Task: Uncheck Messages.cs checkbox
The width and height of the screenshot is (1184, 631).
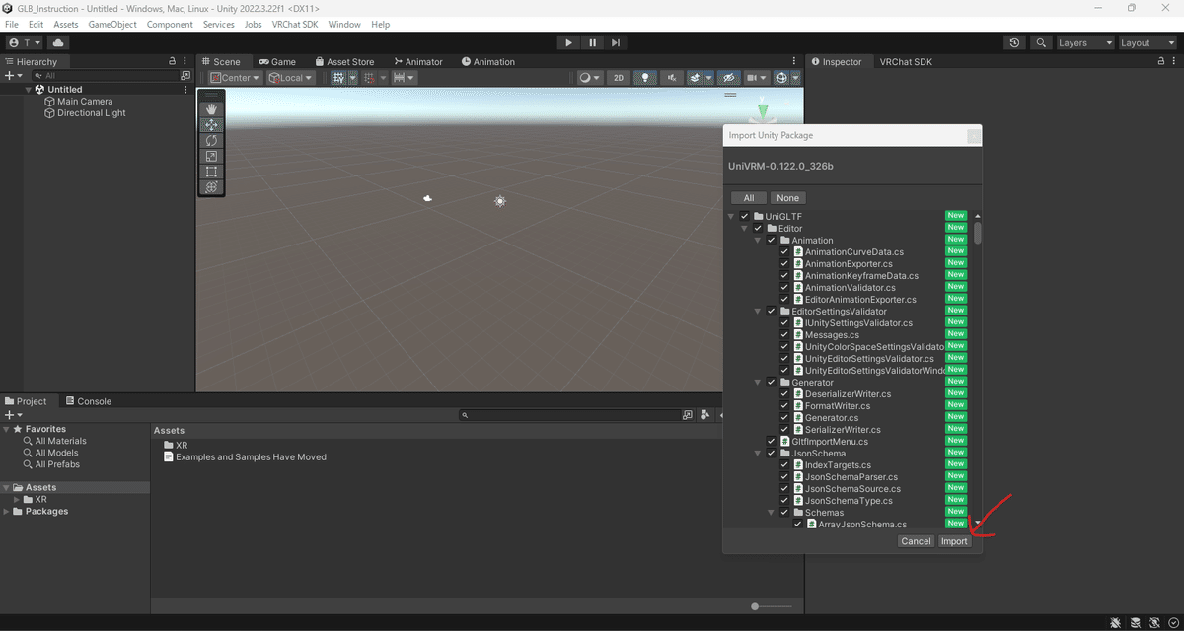Action: [784, 335]
